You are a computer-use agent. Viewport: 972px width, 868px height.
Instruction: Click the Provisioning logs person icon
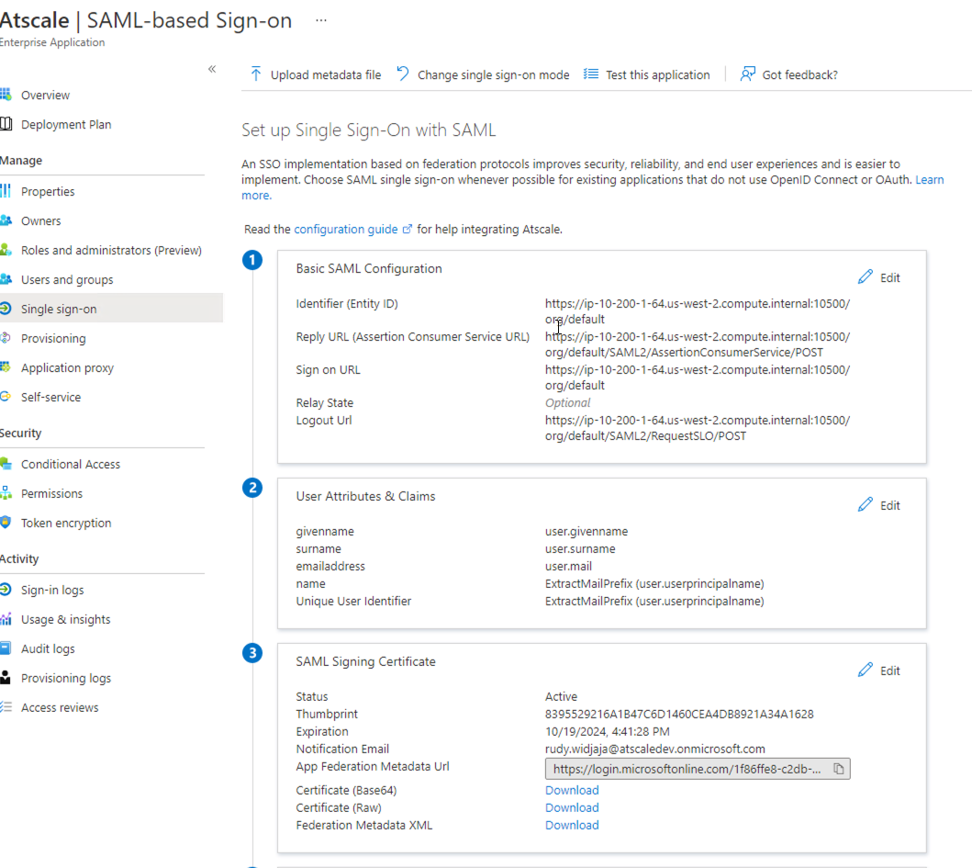[x=6, y=678]
